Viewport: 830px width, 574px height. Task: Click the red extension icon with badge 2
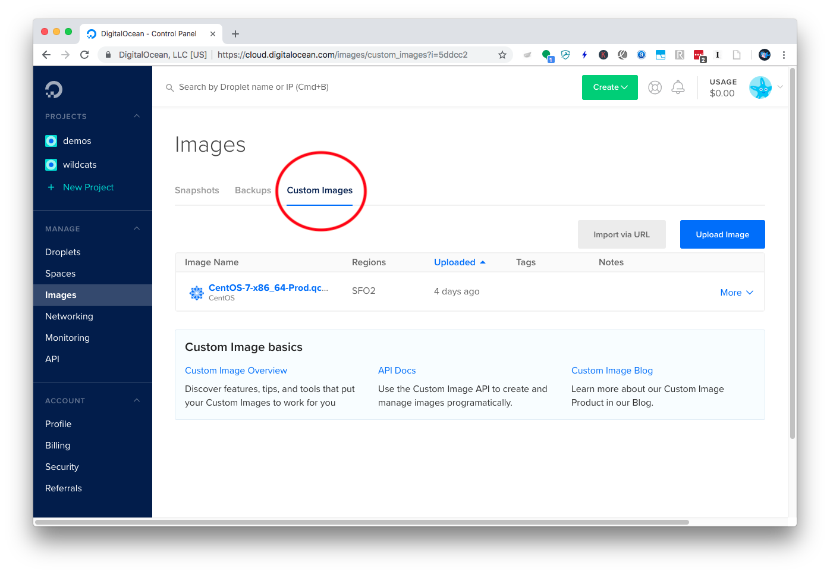coord(699,56)
